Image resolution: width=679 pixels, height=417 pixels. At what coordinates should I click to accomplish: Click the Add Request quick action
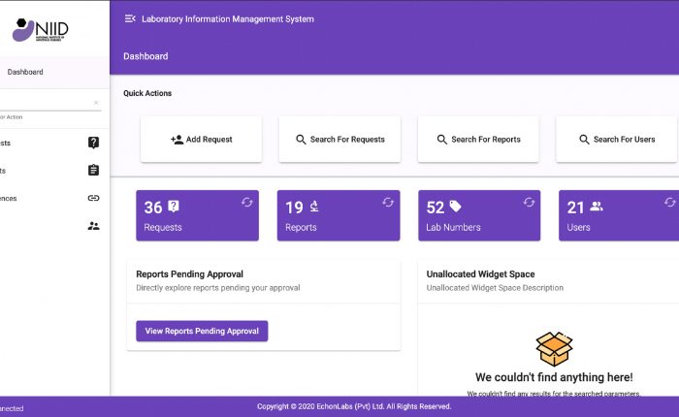[x=201, y=140]
